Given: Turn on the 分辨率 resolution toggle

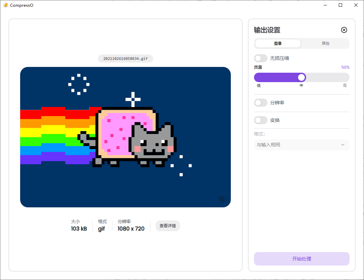Looking at the screenshot, I should (261, 103).
